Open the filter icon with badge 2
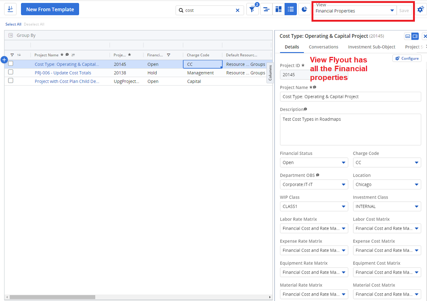427x301 pixels. [x=252, y=10]
